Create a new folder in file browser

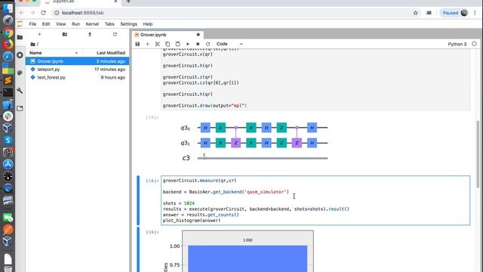click(65, 34)
